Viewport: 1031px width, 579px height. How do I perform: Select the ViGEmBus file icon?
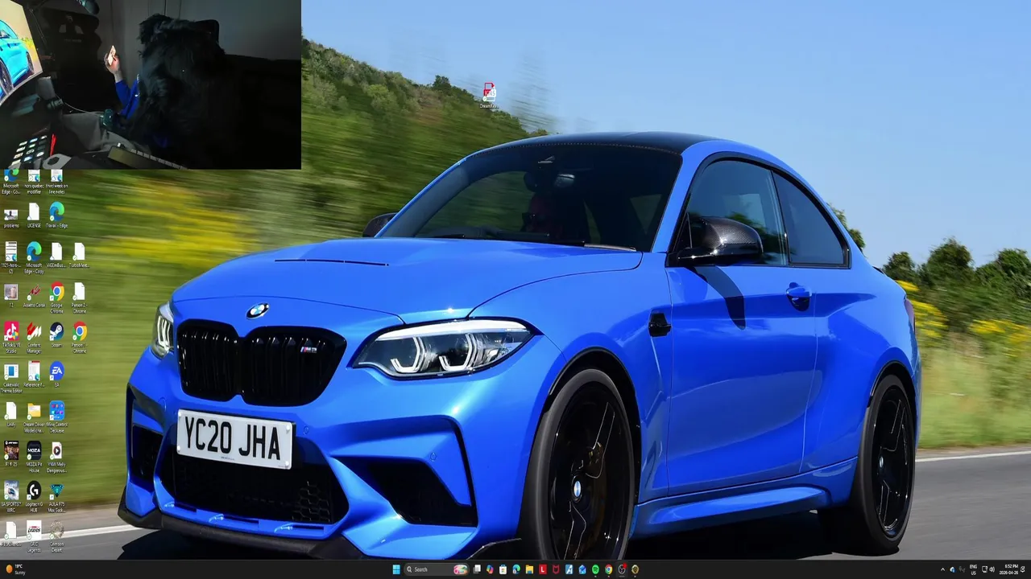tap(56, 256)
